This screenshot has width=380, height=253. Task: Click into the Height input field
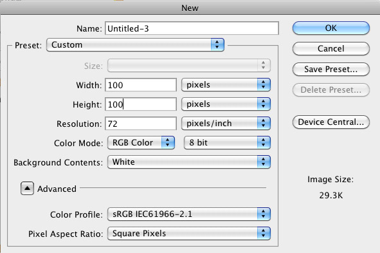tap(141, 104)
